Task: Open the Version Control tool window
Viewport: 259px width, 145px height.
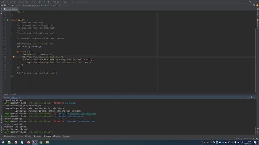Action: 10,136
